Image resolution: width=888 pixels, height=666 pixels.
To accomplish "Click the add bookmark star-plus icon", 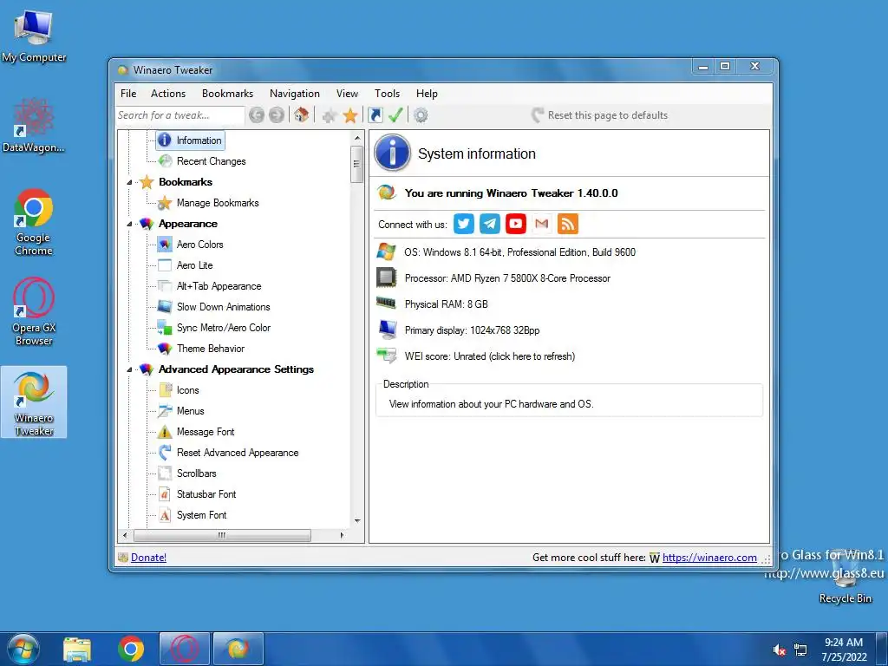I will (x=329, y=115).
